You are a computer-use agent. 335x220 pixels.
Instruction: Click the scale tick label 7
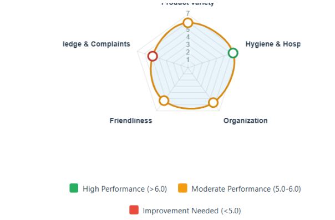pos(188,13)
